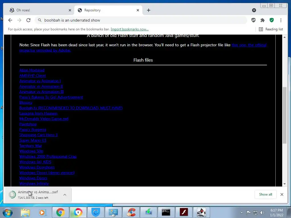
Task: Select the Repository tab
Action: pos(108,10)
